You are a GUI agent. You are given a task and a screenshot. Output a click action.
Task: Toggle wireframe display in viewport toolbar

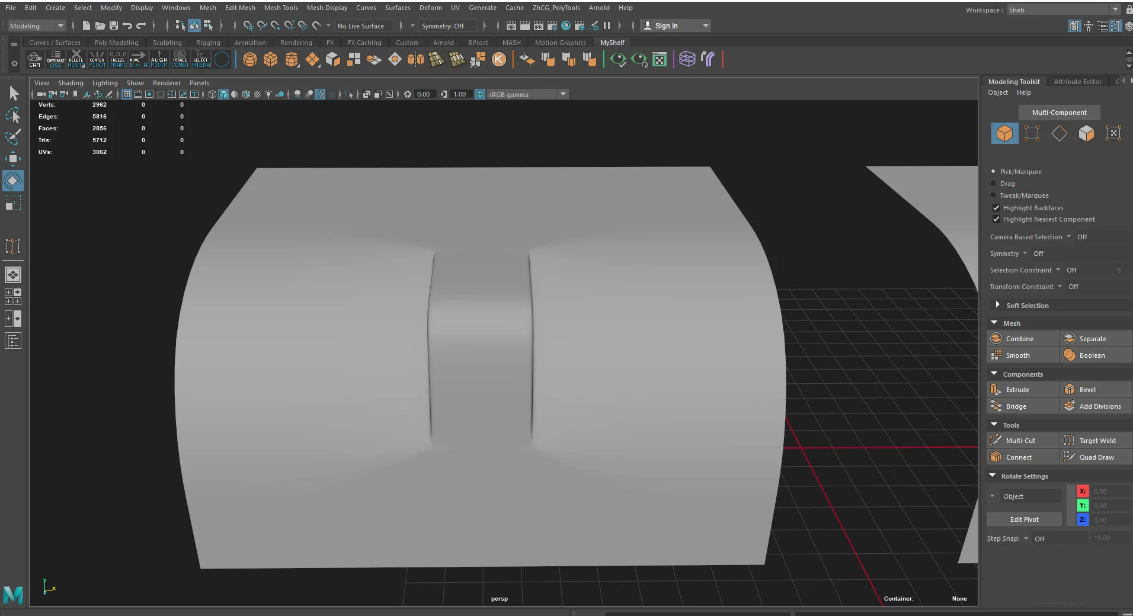212,94
